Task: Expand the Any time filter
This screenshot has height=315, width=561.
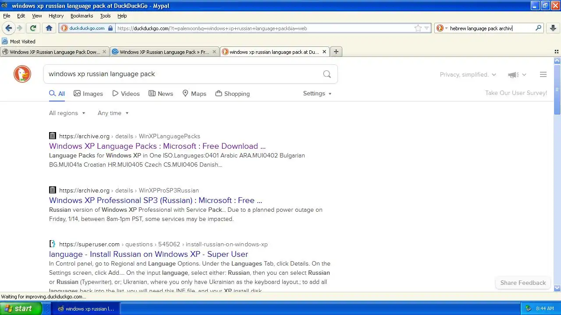Action: coord(113,113)
